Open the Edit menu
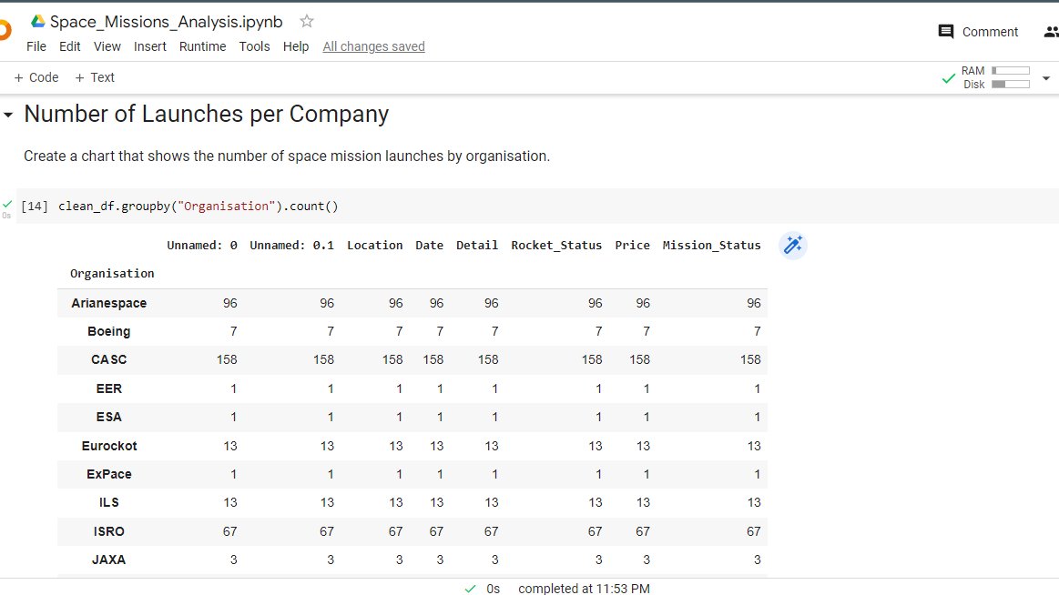Screen dimensions: 1059x595 (x=69, y=46)
